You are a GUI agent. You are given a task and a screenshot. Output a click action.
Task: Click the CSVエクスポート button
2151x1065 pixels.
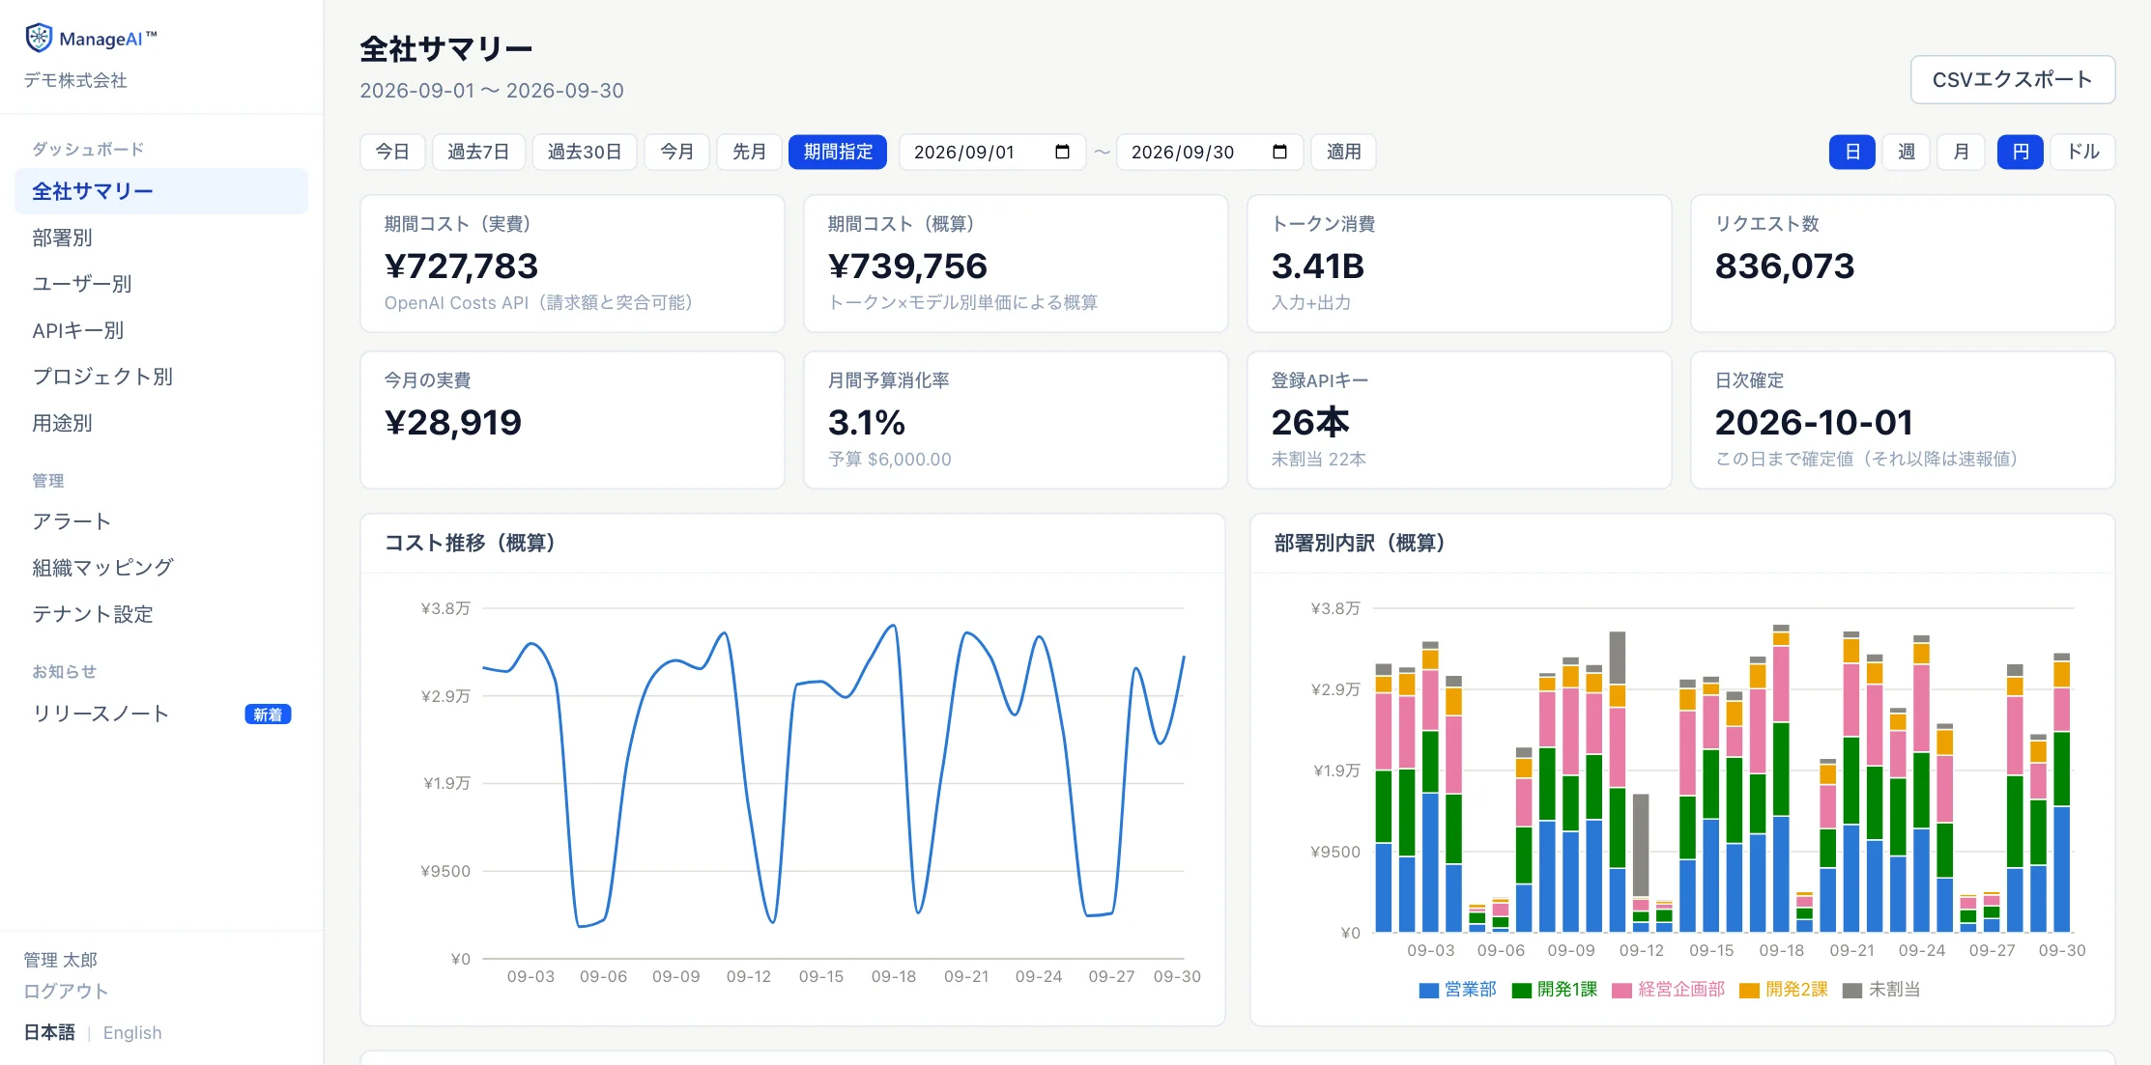pos(2013,79)
